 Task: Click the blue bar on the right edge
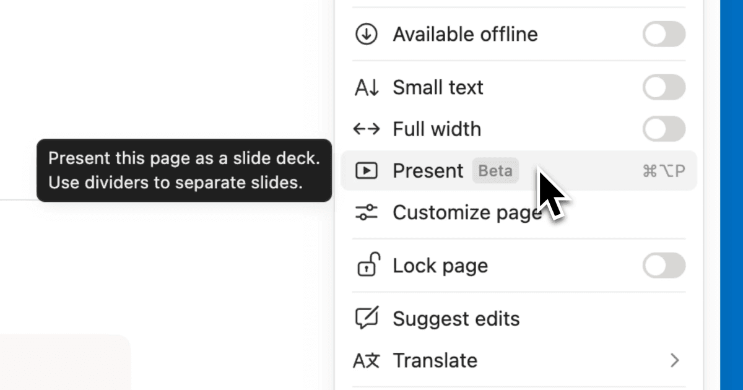[x=734, y=195]
